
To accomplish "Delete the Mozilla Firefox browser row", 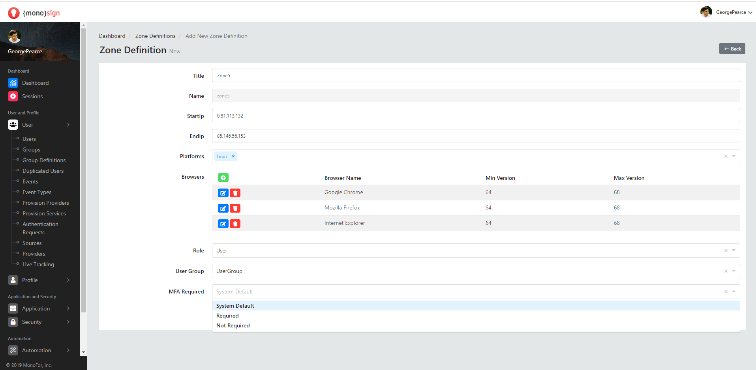I will click(x=235, y=208).
